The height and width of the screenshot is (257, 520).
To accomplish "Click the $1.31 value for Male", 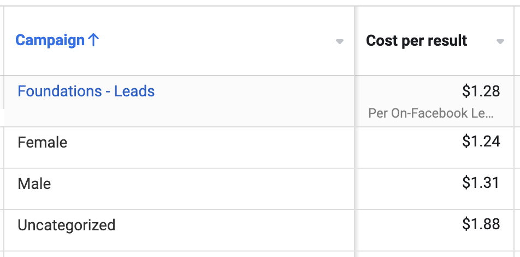I will [481, 182].
